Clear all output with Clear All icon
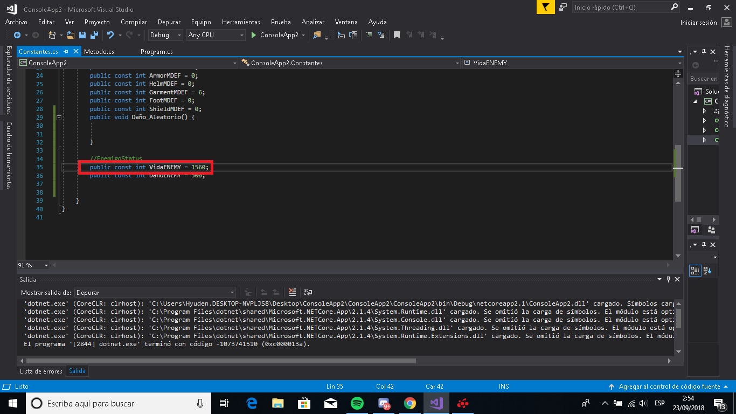The width and height of the screenshot is (736, 414). pos(292,292)
